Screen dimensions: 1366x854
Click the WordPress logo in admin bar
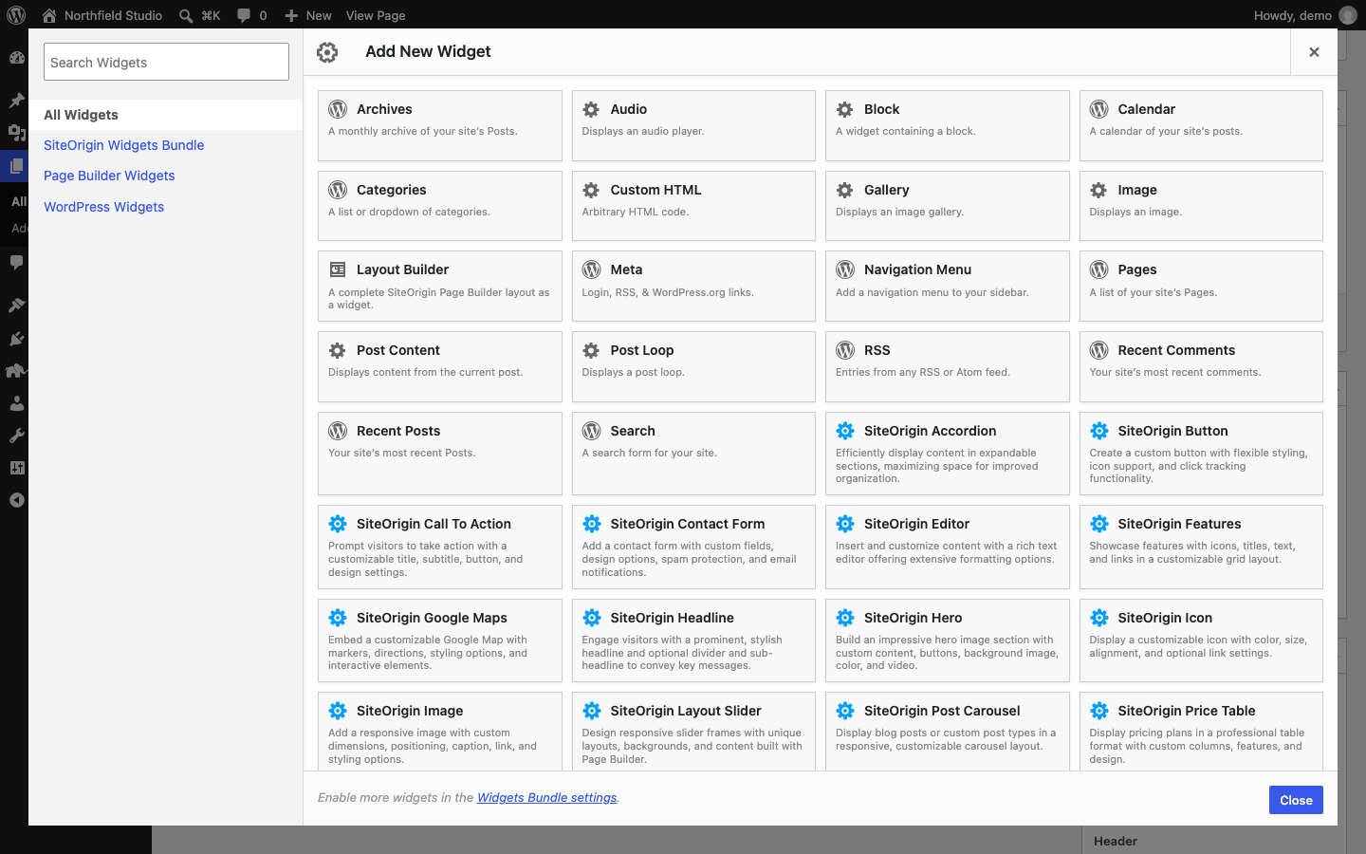pyautogui.click(x=16, y=15)
